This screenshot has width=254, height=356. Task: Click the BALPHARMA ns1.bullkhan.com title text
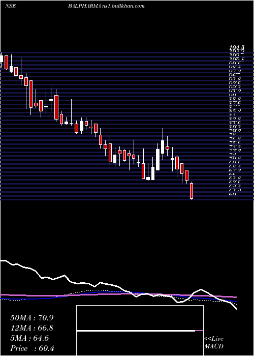[x=106, y=6]
